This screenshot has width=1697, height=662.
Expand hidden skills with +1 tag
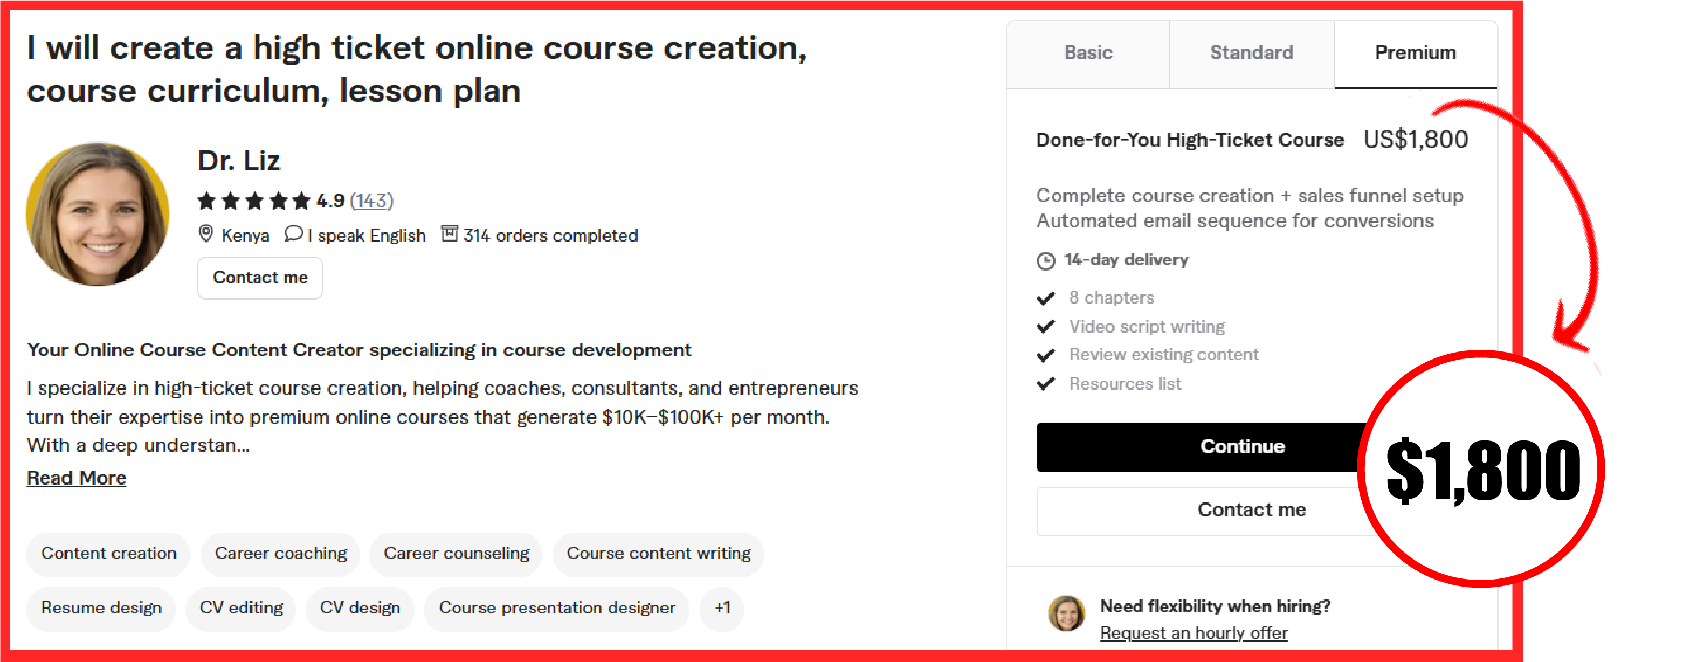click(722, 608)
